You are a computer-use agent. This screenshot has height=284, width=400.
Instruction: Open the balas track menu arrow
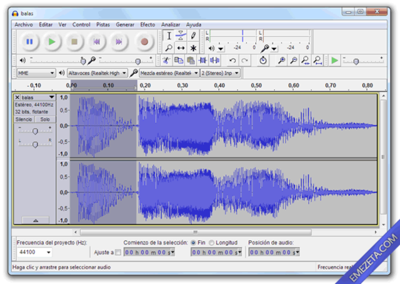(x=52, y=97)
